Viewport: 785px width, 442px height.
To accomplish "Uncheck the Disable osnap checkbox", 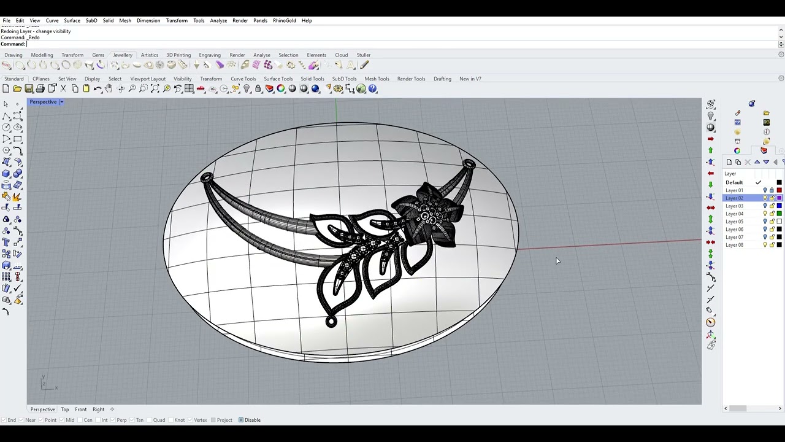I will [241, 420].
